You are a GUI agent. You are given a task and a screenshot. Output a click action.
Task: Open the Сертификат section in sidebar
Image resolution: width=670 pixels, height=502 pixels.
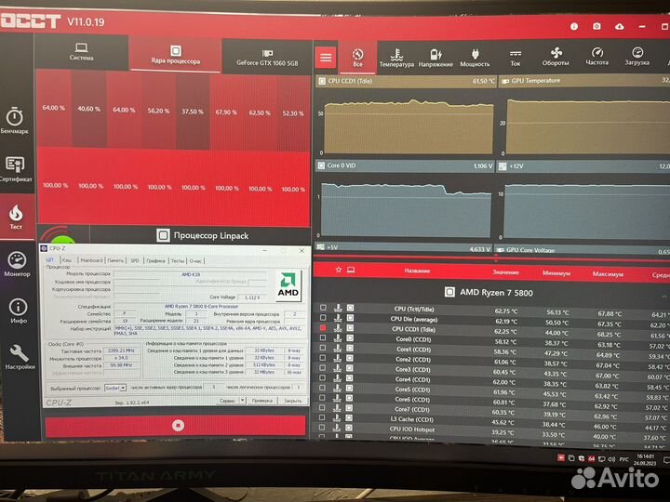point(16,169)
